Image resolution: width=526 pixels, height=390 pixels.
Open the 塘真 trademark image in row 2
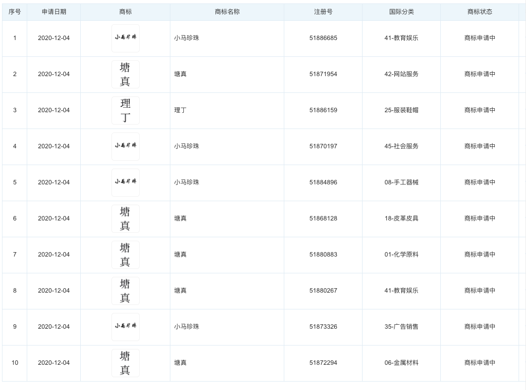[x=125, y=75]
